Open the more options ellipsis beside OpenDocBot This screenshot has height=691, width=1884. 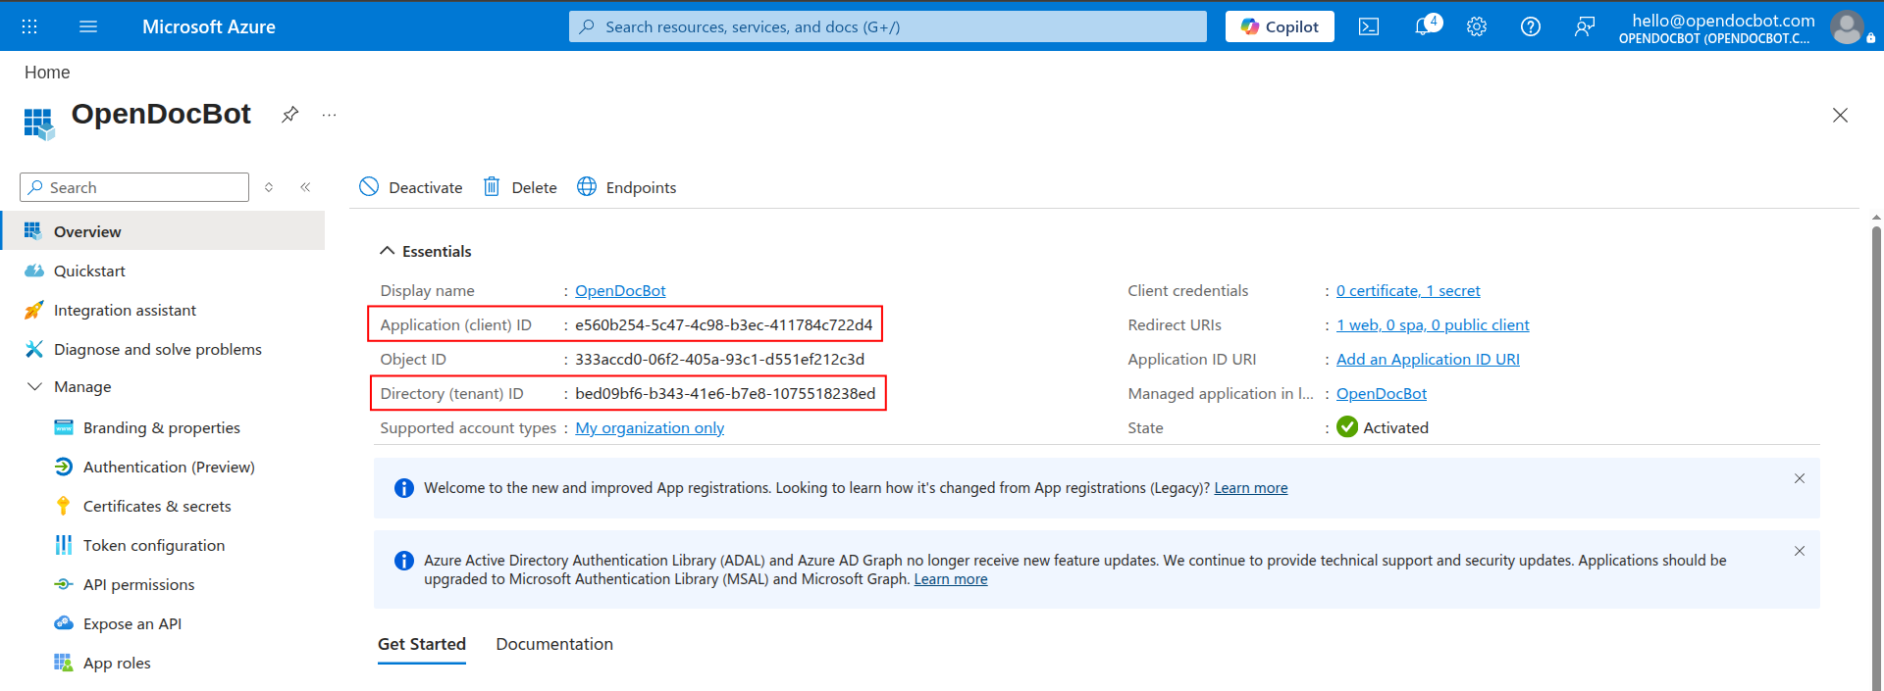point(329,115)
